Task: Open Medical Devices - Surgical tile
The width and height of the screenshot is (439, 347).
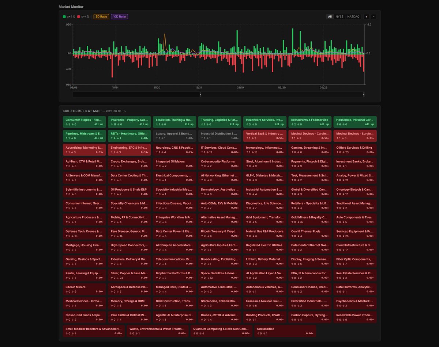Action: 355,136
